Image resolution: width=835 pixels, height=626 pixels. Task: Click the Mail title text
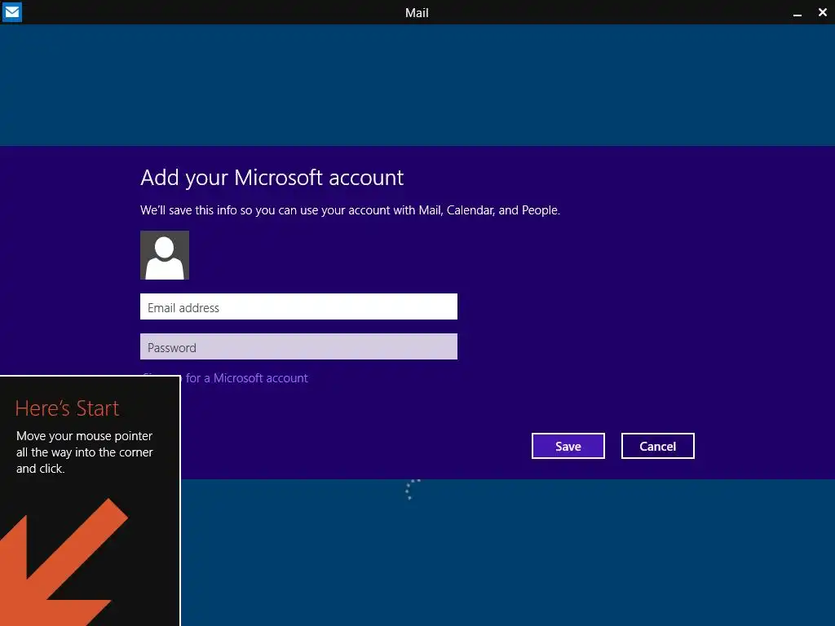(417, 13)
